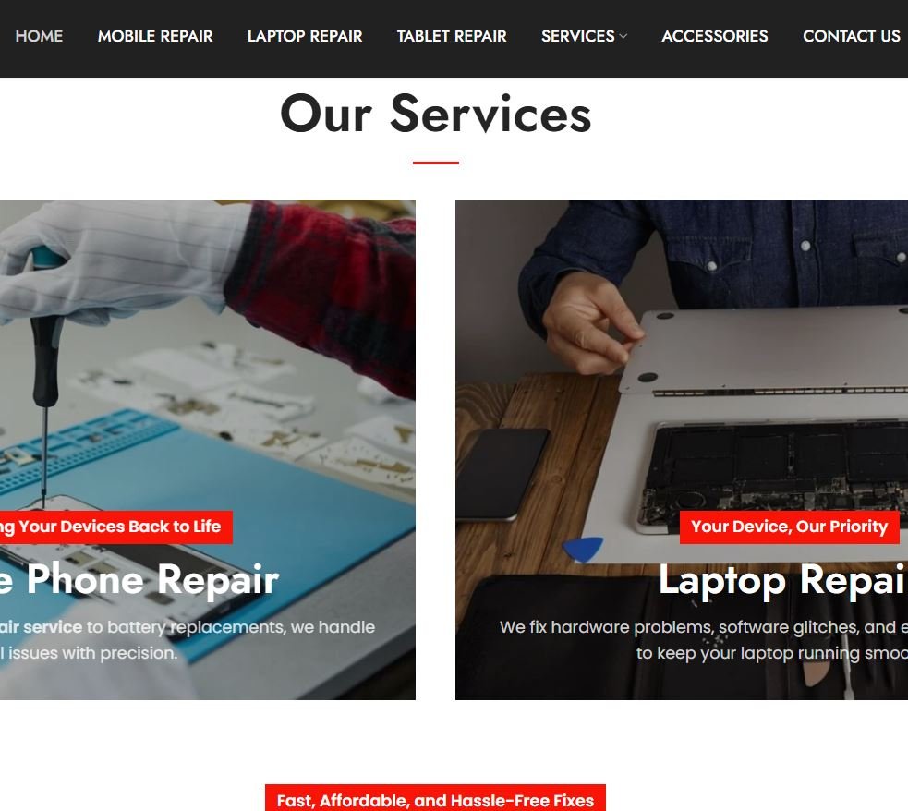Open the Laptop Repair card image
908x811 pixels.
[x=682, y=449]
